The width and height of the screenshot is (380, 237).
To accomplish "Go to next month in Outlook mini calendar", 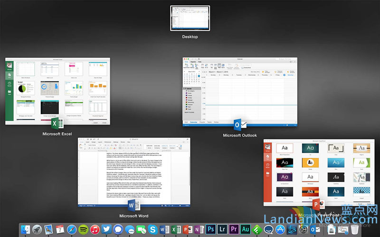I will [x=199, y=72].
